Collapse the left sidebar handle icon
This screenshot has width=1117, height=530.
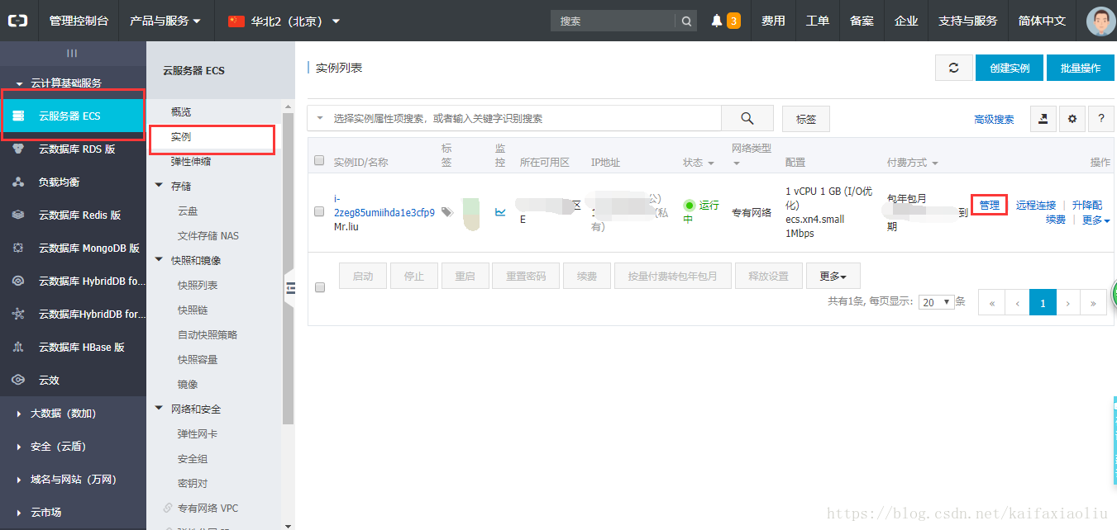coord(72,53)
